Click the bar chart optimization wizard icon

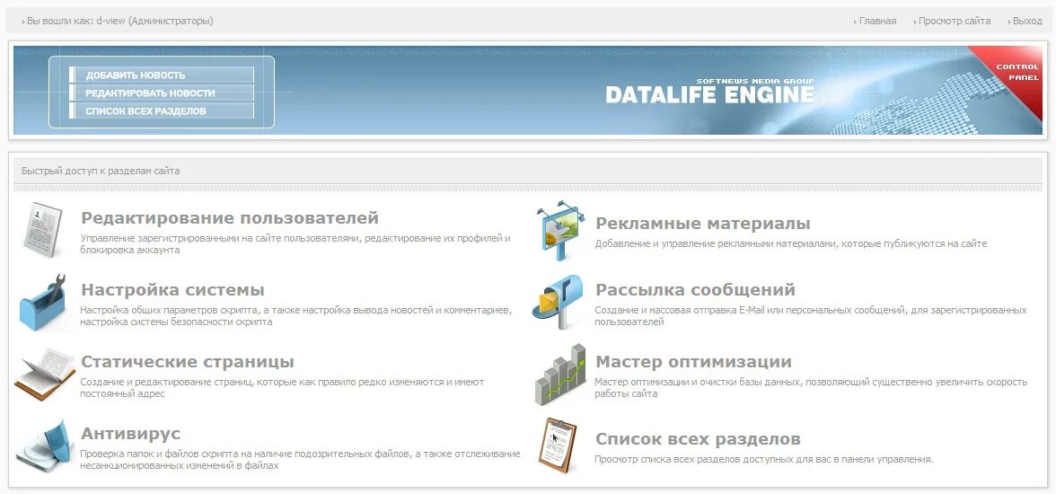[x=559, y=375]
